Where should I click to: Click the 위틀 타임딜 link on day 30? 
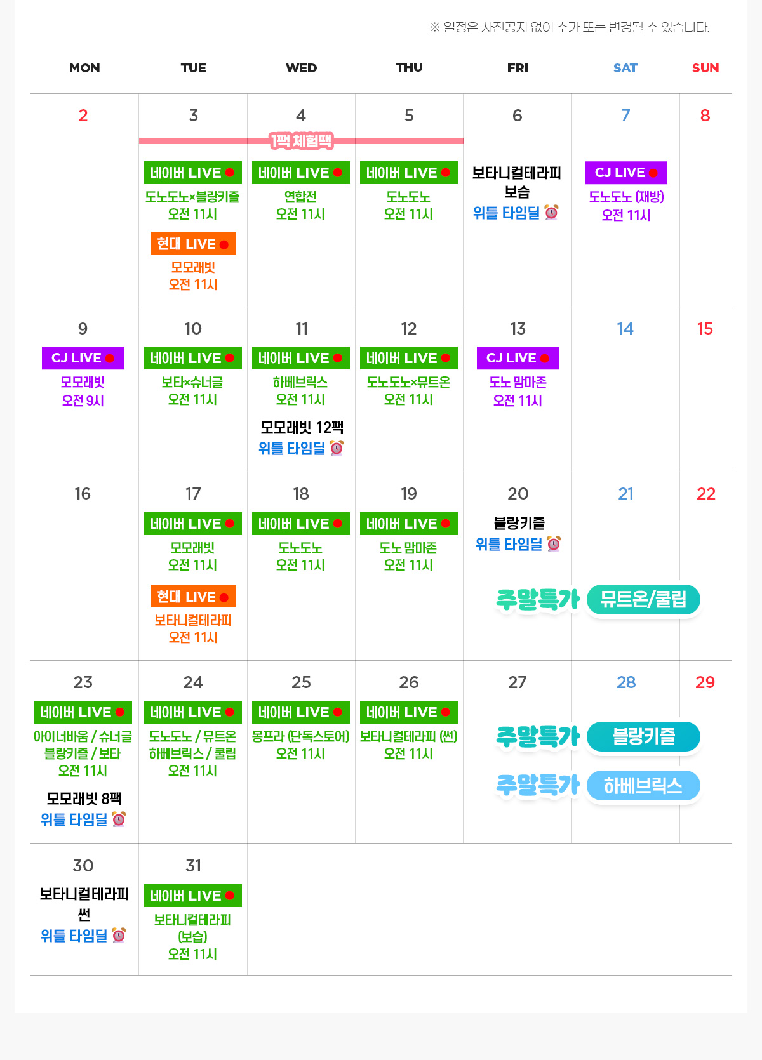[74, 936]
